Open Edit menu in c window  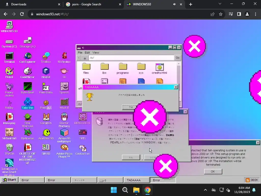pos(87,53)
